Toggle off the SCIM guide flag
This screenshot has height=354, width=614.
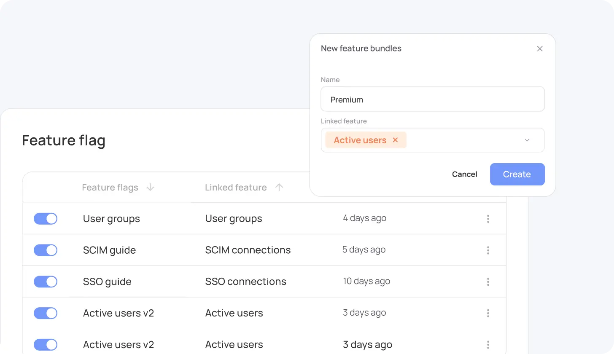click(x=46, y=250)
